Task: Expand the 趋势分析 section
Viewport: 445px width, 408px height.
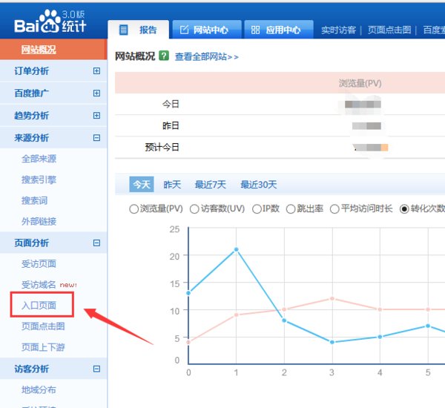Action: [96, 115]
